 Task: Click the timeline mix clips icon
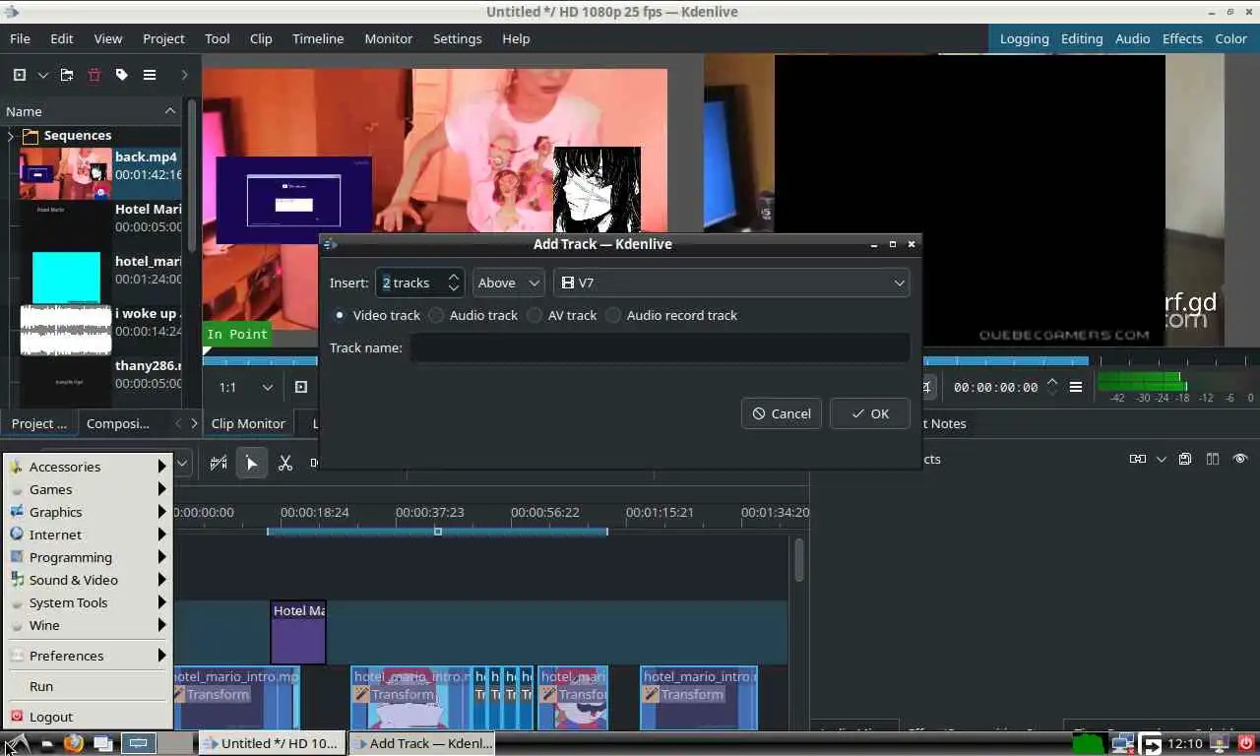tap(219, 463)
